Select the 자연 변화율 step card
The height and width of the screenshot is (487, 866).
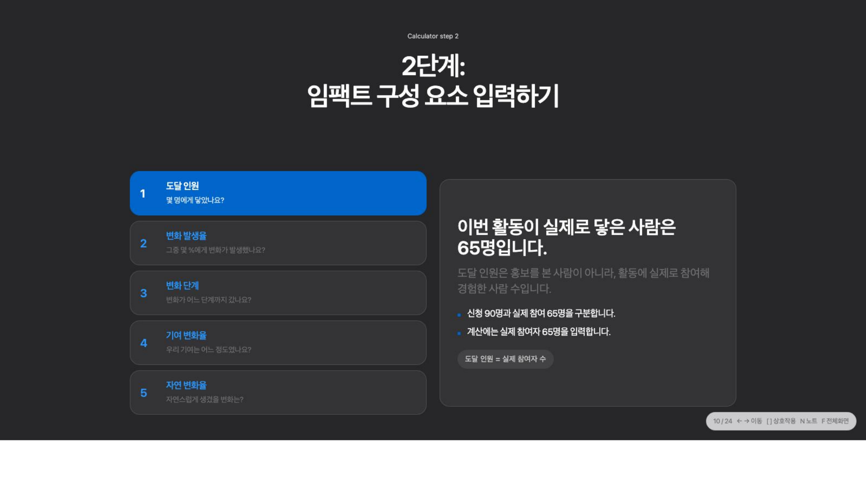278,393
